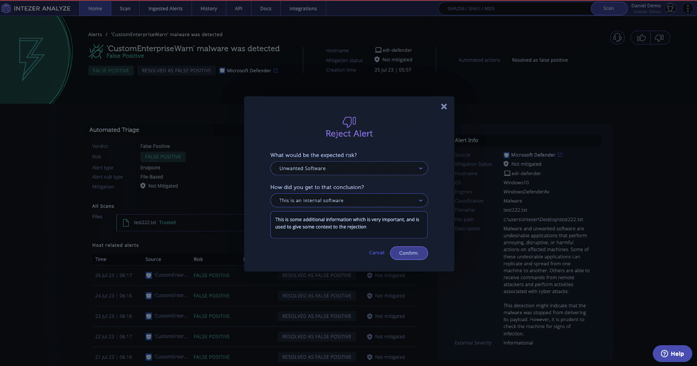The height and width of the screenshot is (366, 697).
Task: Click Defender shield icon in 24 Jul 23 row
Action: coord(149,296)
